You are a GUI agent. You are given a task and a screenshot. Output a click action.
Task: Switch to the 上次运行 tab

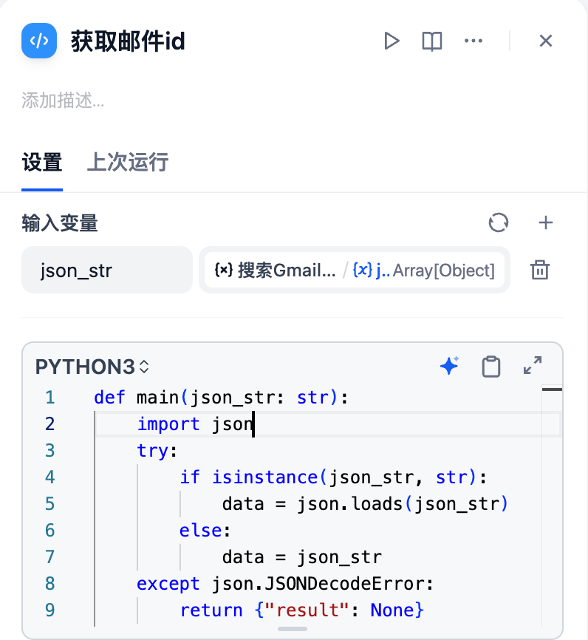(x=128, y=162)
